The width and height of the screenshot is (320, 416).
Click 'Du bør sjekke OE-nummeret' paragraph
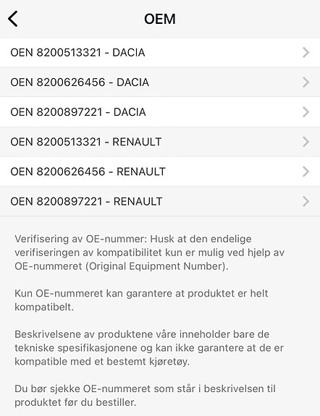click(x=145, y=395)
